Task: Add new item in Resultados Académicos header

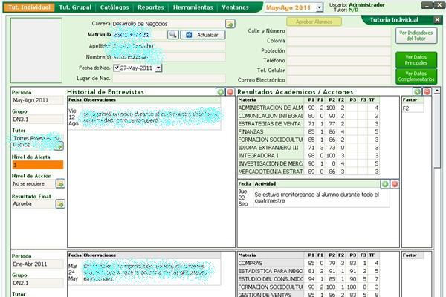Action: [x=418, y=91]
